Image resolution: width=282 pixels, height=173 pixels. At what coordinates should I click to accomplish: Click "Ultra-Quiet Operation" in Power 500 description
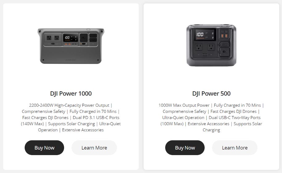click(x=183, y=117)
